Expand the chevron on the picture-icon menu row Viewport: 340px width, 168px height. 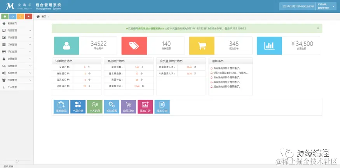(x=30, y=38)
